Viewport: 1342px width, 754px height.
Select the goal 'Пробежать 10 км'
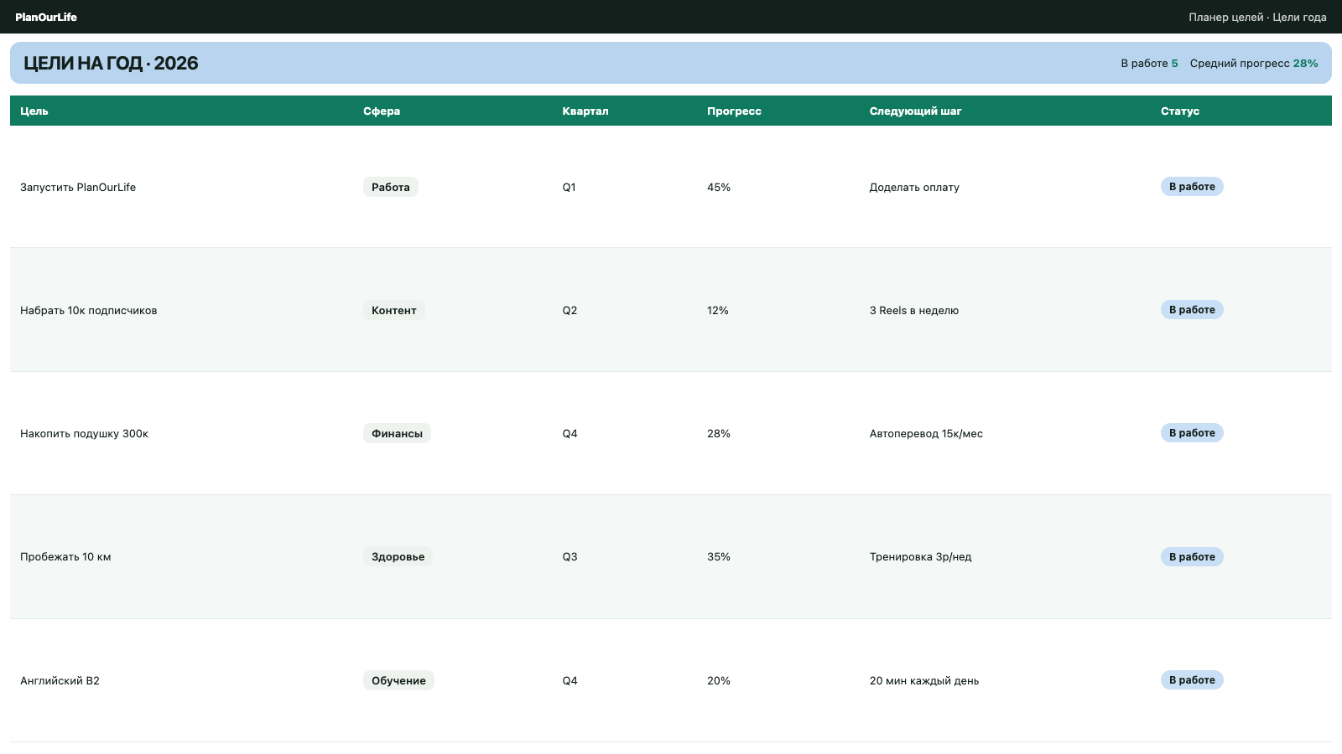tap(65, 556)
